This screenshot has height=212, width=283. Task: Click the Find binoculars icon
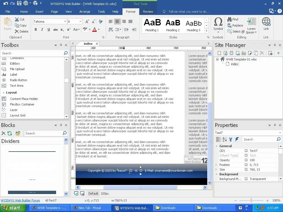point(230,19)
